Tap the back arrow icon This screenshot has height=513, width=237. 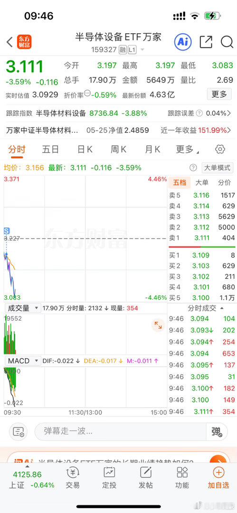click(9, 42)
